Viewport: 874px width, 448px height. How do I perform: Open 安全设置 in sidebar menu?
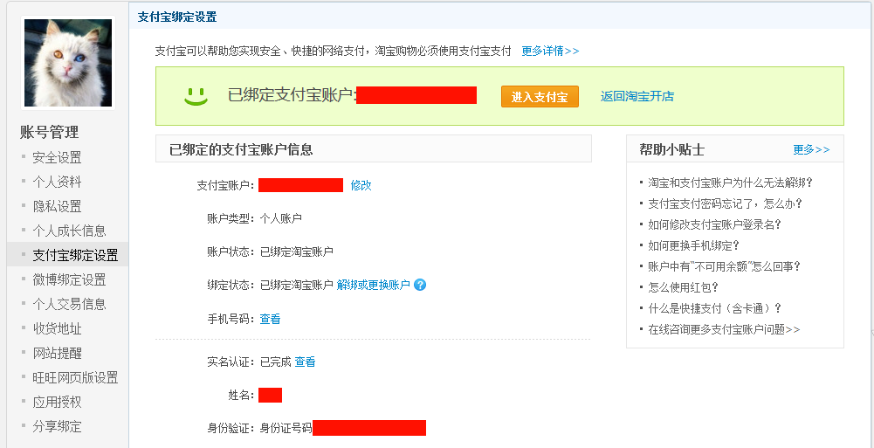pos(57,158)
